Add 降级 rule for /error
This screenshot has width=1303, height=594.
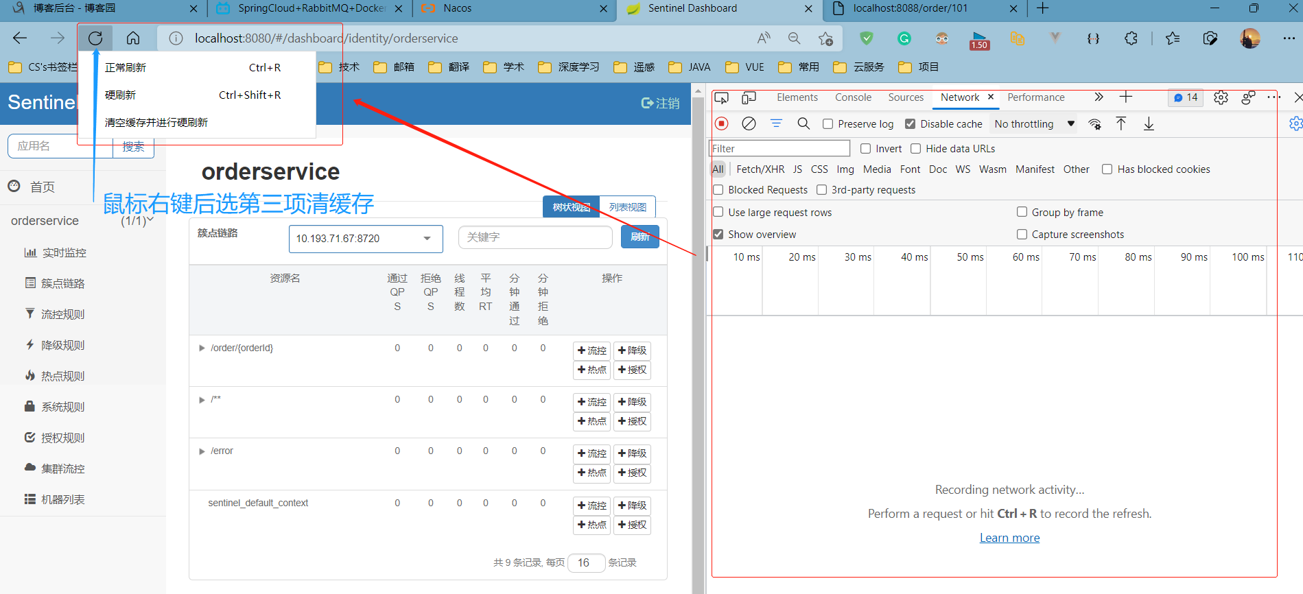pyautogui.click(x=632, y=453)
